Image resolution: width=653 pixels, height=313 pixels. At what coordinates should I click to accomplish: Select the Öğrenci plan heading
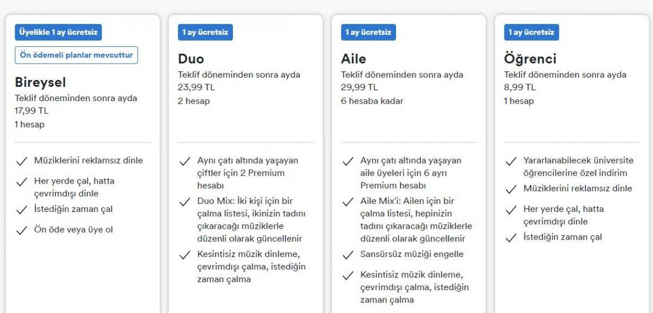click(x=530, y=59)
